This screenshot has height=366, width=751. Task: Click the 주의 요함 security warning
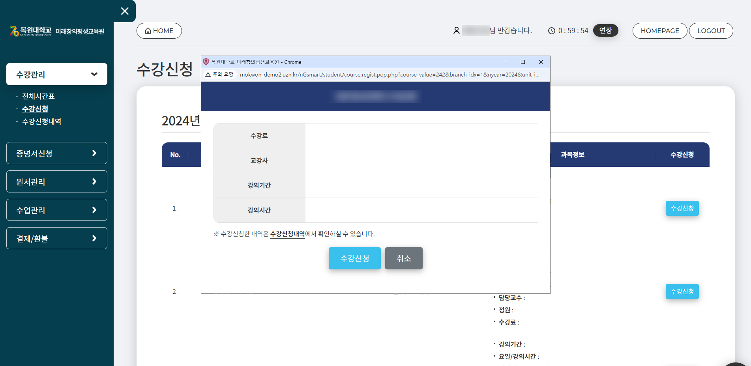[219, 74]
